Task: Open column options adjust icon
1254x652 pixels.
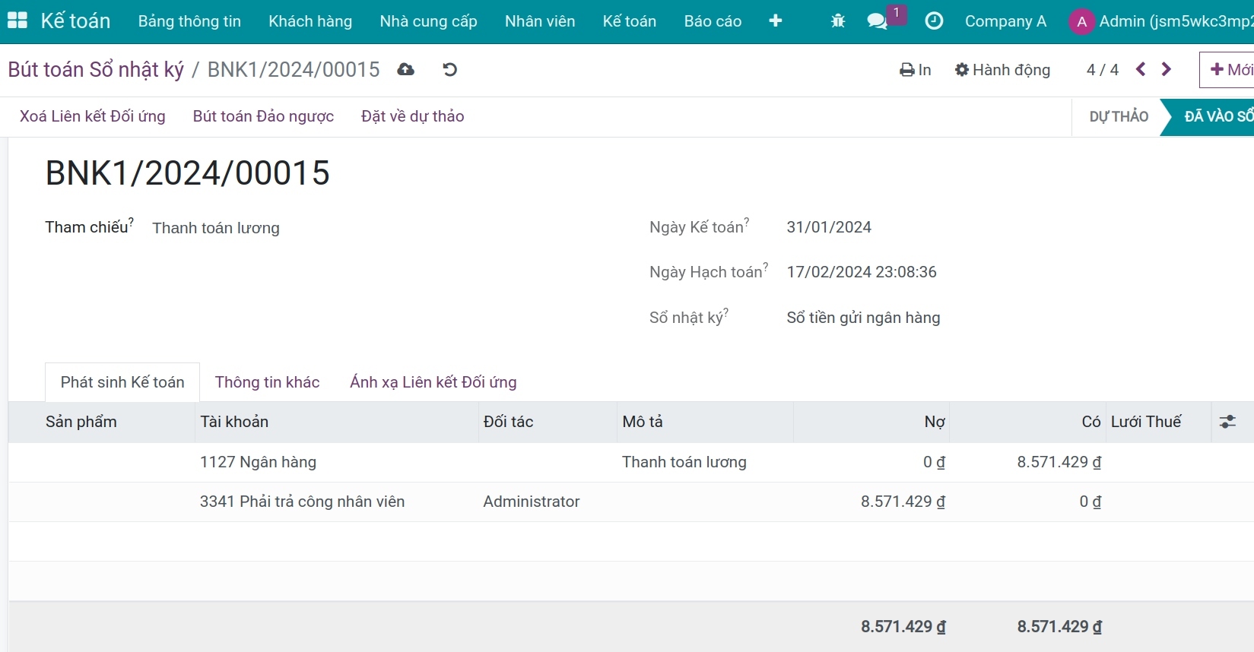Action: (x=1227, y=422)
